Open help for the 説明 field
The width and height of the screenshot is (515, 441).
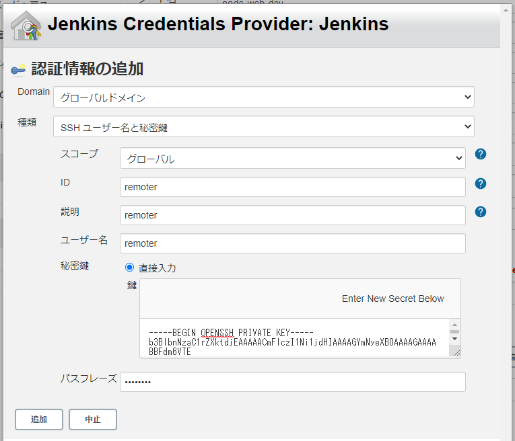point(480,212)
